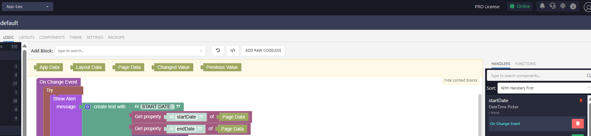
Task: Click ADD RAW CODELESS button
Action: tap(263, 50)
